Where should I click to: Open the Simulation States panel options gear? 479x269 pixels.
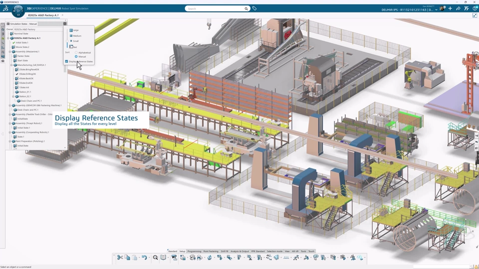(65, 23)
